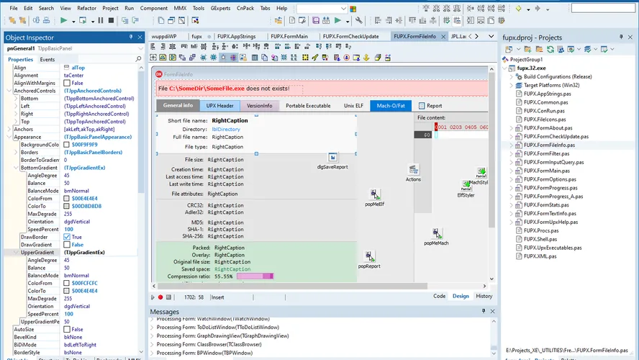Select the popMeElf popup menu component
Screen dimensions: 639x360
(374, 194)
